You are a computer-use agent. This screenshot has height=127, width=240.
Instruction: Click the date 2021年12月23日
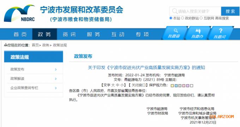203,122
